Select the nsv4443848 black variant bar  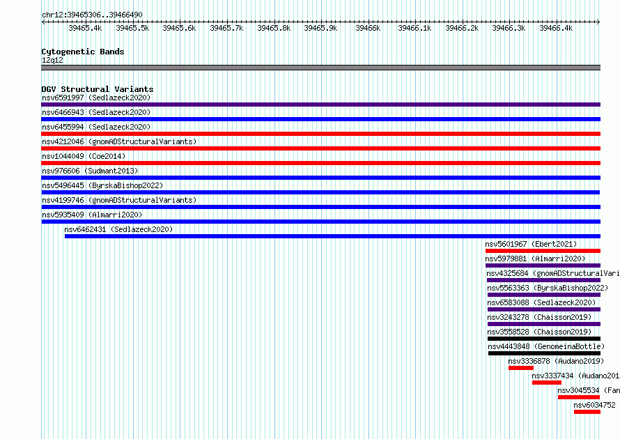tap(545, 353)
